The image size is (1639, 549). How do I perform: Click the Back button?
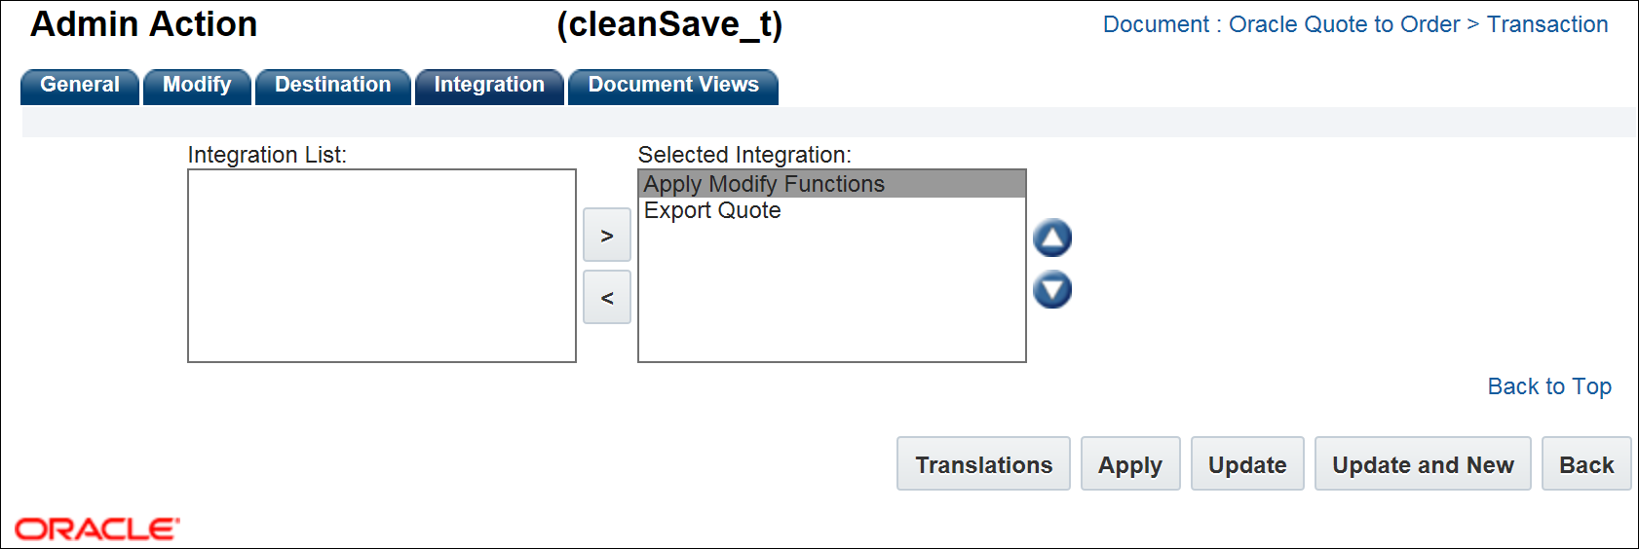point(1585,464)
